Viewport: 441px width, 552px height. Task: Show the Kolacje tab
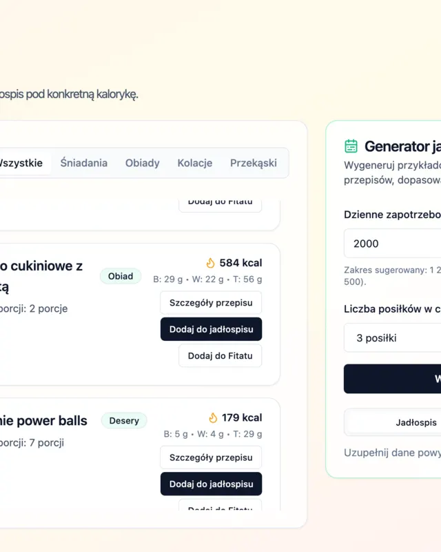195,163
